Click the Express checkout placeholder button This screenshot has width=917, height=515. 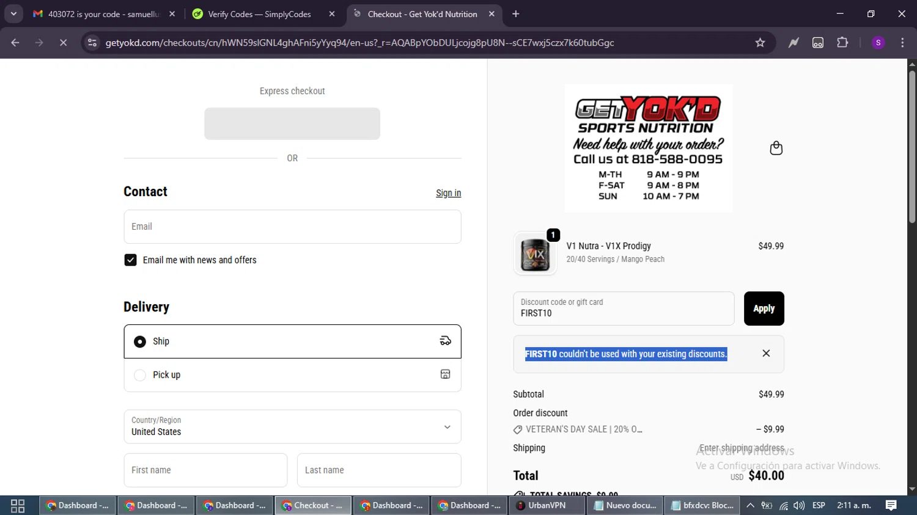[x=292, y=123]
